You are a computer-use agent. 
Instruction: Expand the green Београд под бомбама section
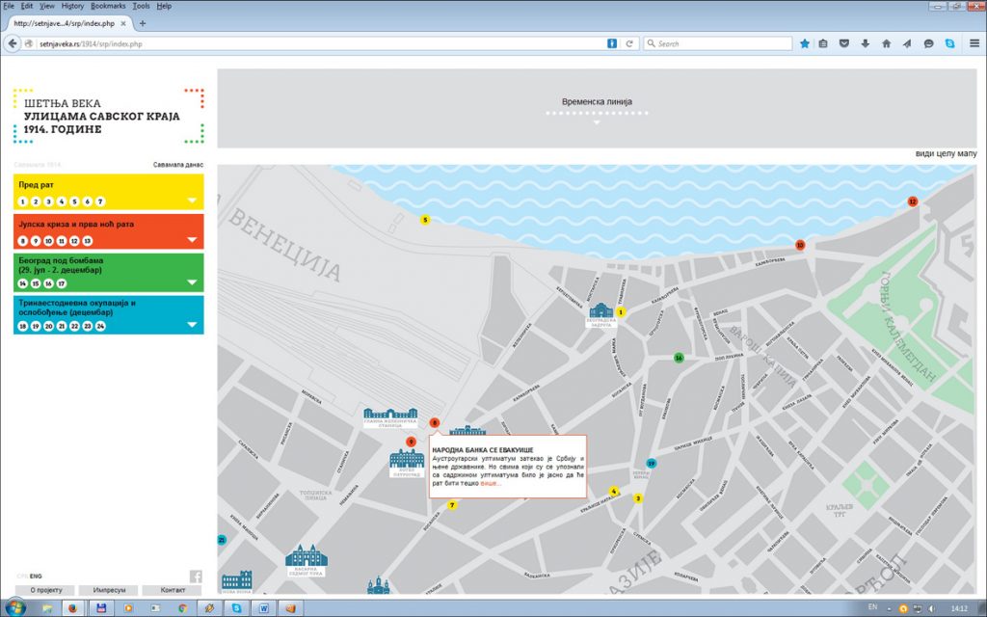pyautogui.click(x=193, y=283)
